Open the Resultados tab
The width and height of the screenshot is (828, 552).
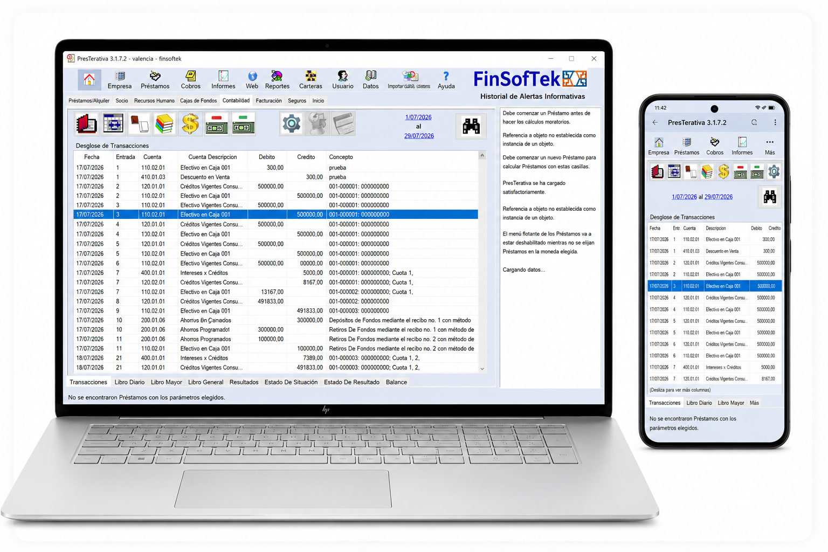click(x=244, y=382)
